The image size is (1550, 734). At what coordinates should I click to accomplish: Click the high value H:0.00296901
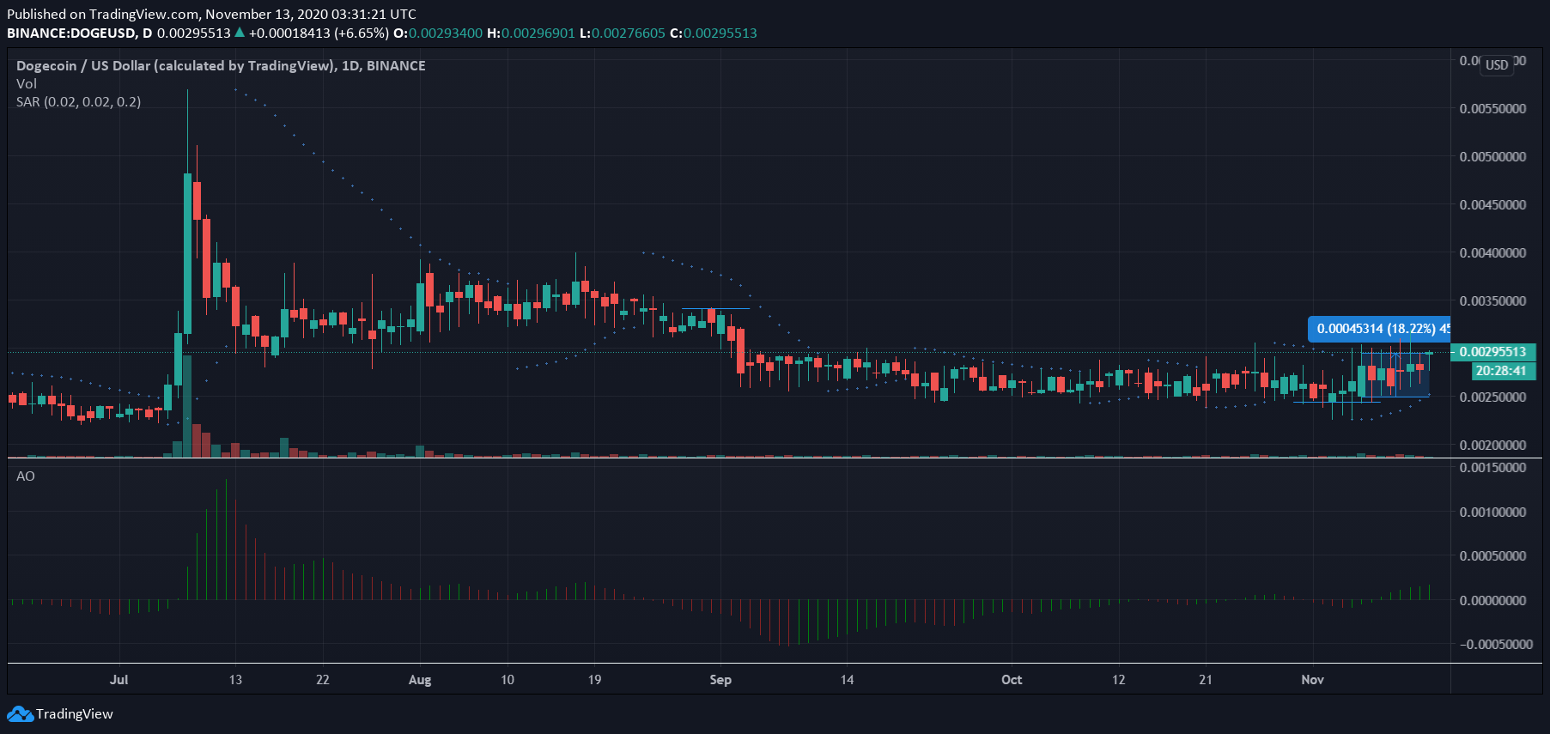[x=531, y=33]
